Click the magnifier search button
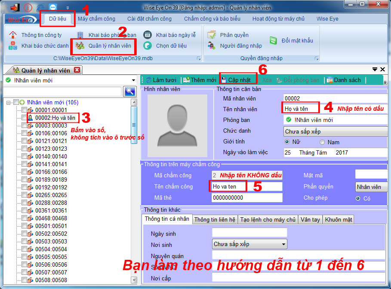 coord(129,91)
